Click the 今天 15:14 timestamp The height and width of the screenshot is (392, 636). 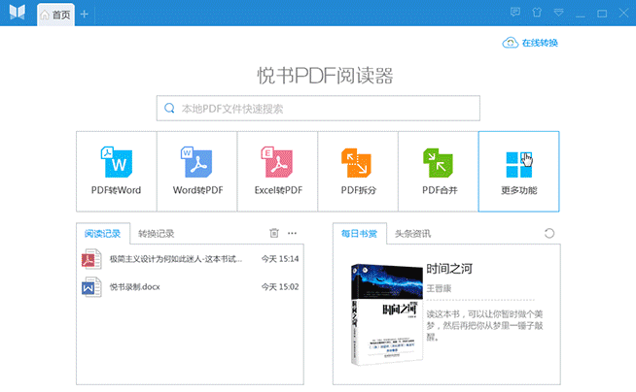[280, 259]
